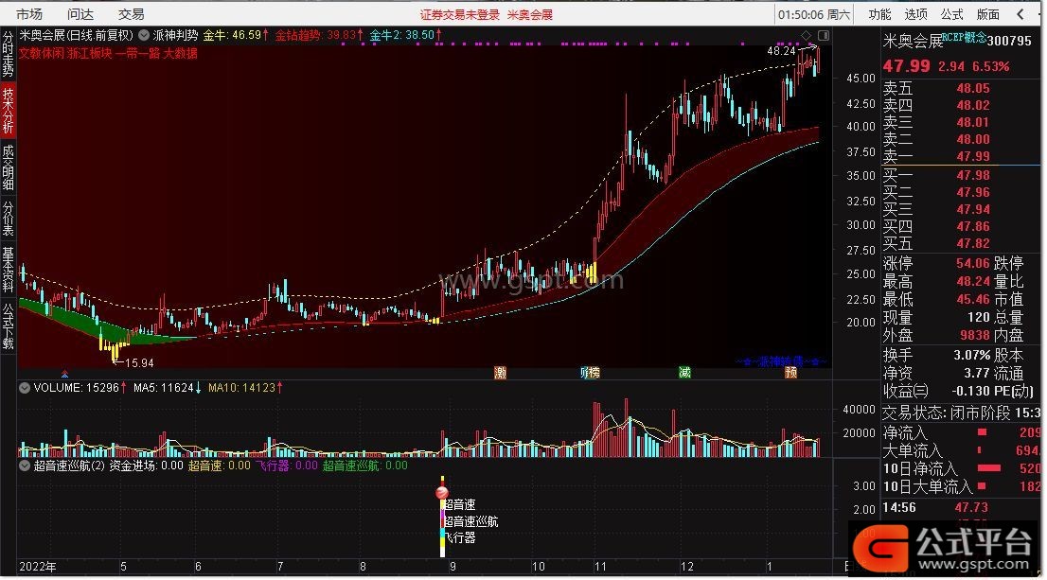The height and width of the screenshot is (580, 1047).
Task: Click the 买三 price 47.94
Action: (973, 209)
